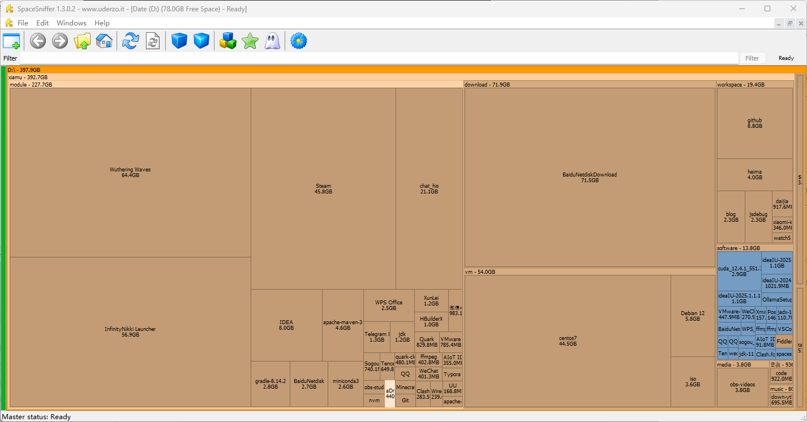This screenshot has height=422, width=807.
Task: Click the Filter button beside the field
Action: point(752,58)
